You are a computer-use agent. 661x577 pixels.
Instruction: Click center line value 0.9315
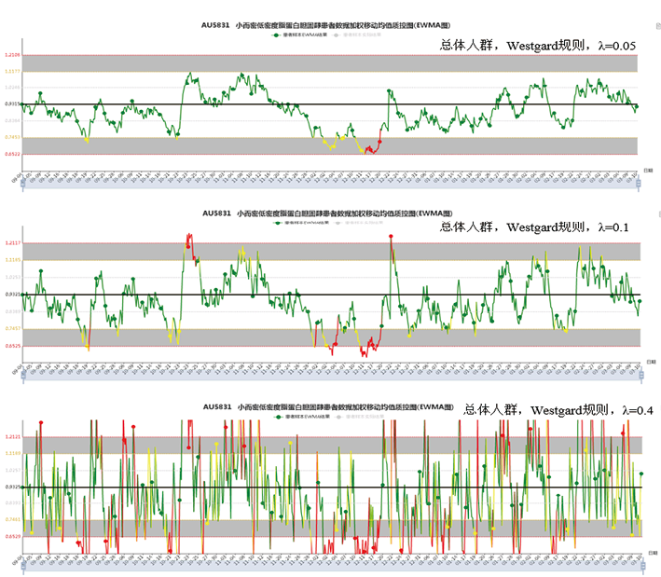[12, 104]
